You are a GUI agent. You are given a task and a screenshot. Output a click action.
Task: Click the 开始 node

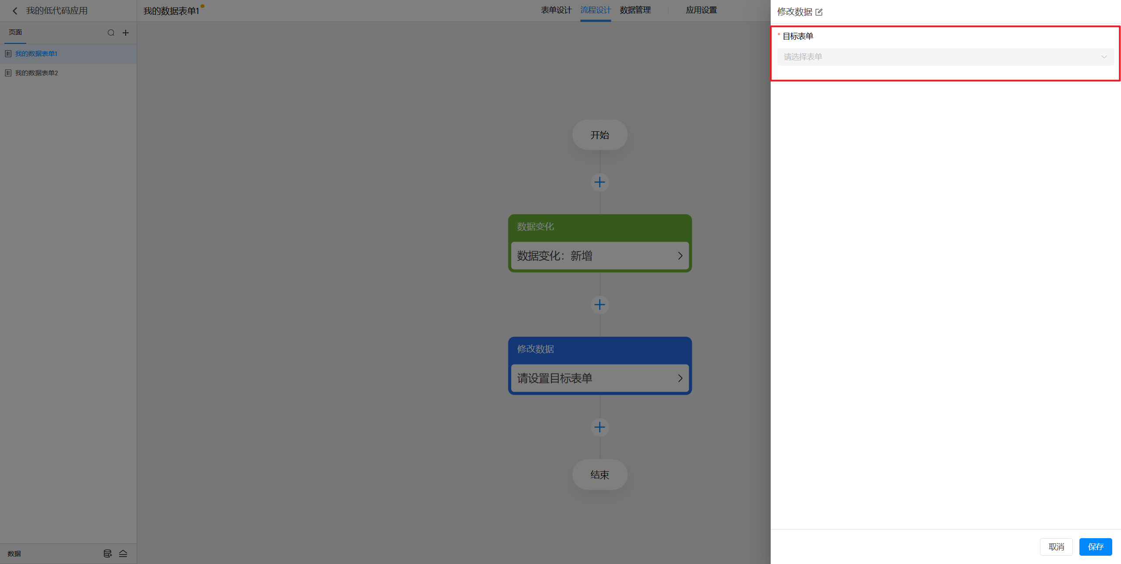click(x=599, y=135)
